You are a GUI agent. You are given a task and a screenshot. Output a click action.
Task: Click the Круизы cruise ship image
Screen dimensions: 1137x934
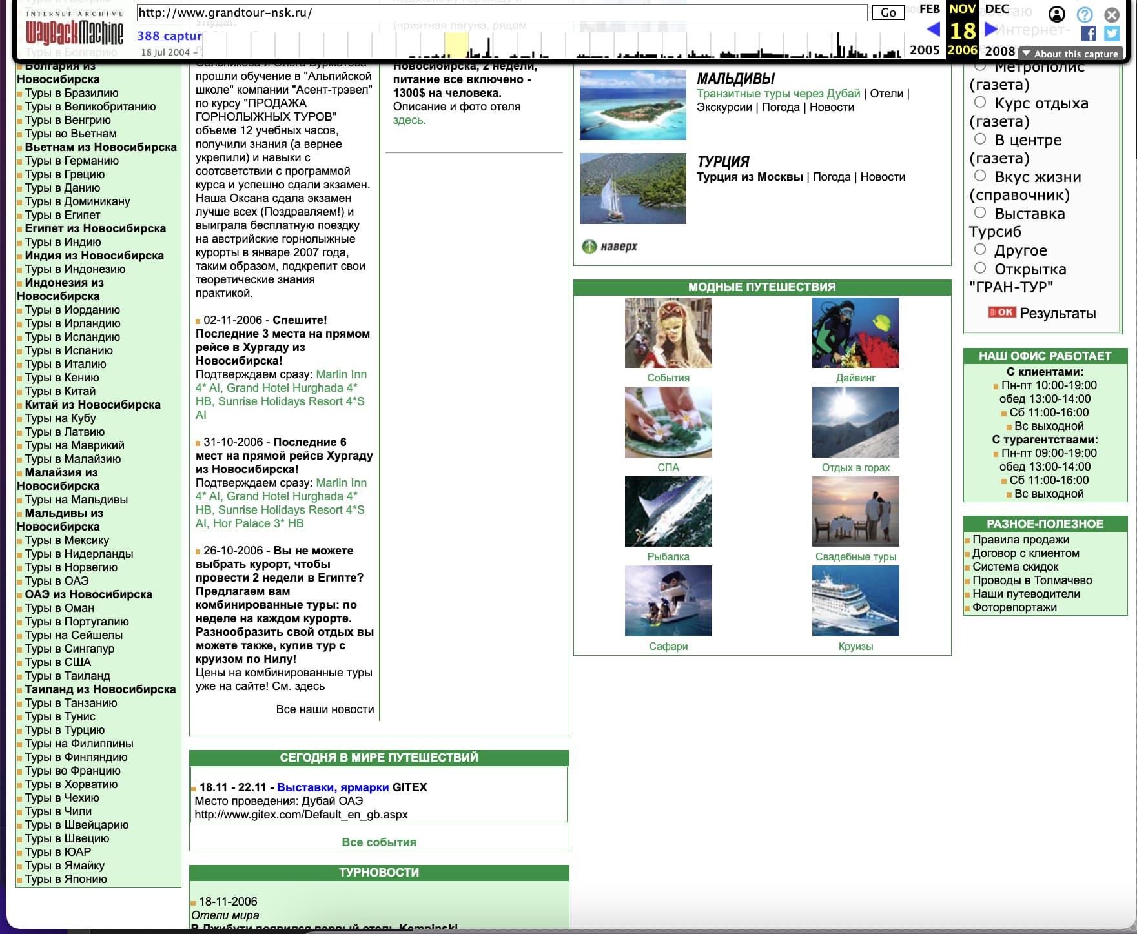pyautogui.click(x=855, y=601)
